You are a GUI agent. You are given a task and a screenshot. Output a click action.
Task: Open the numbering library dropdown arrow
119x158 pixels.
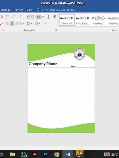[x=17, y=17]
